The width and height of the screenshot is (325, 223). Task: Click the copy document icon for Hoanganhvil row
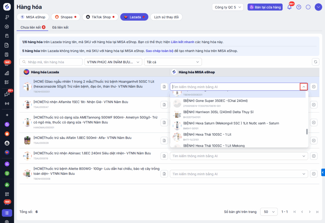(x=164, y=87)
